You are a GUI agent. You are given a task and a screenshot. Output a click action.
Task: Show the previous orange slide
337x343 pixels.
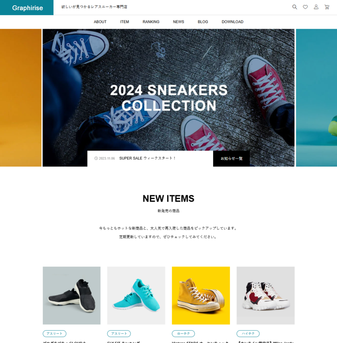pos(21,98)
